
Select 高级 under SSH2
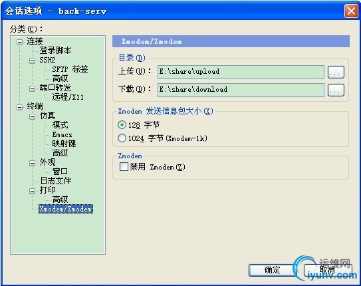coord(60,78)
